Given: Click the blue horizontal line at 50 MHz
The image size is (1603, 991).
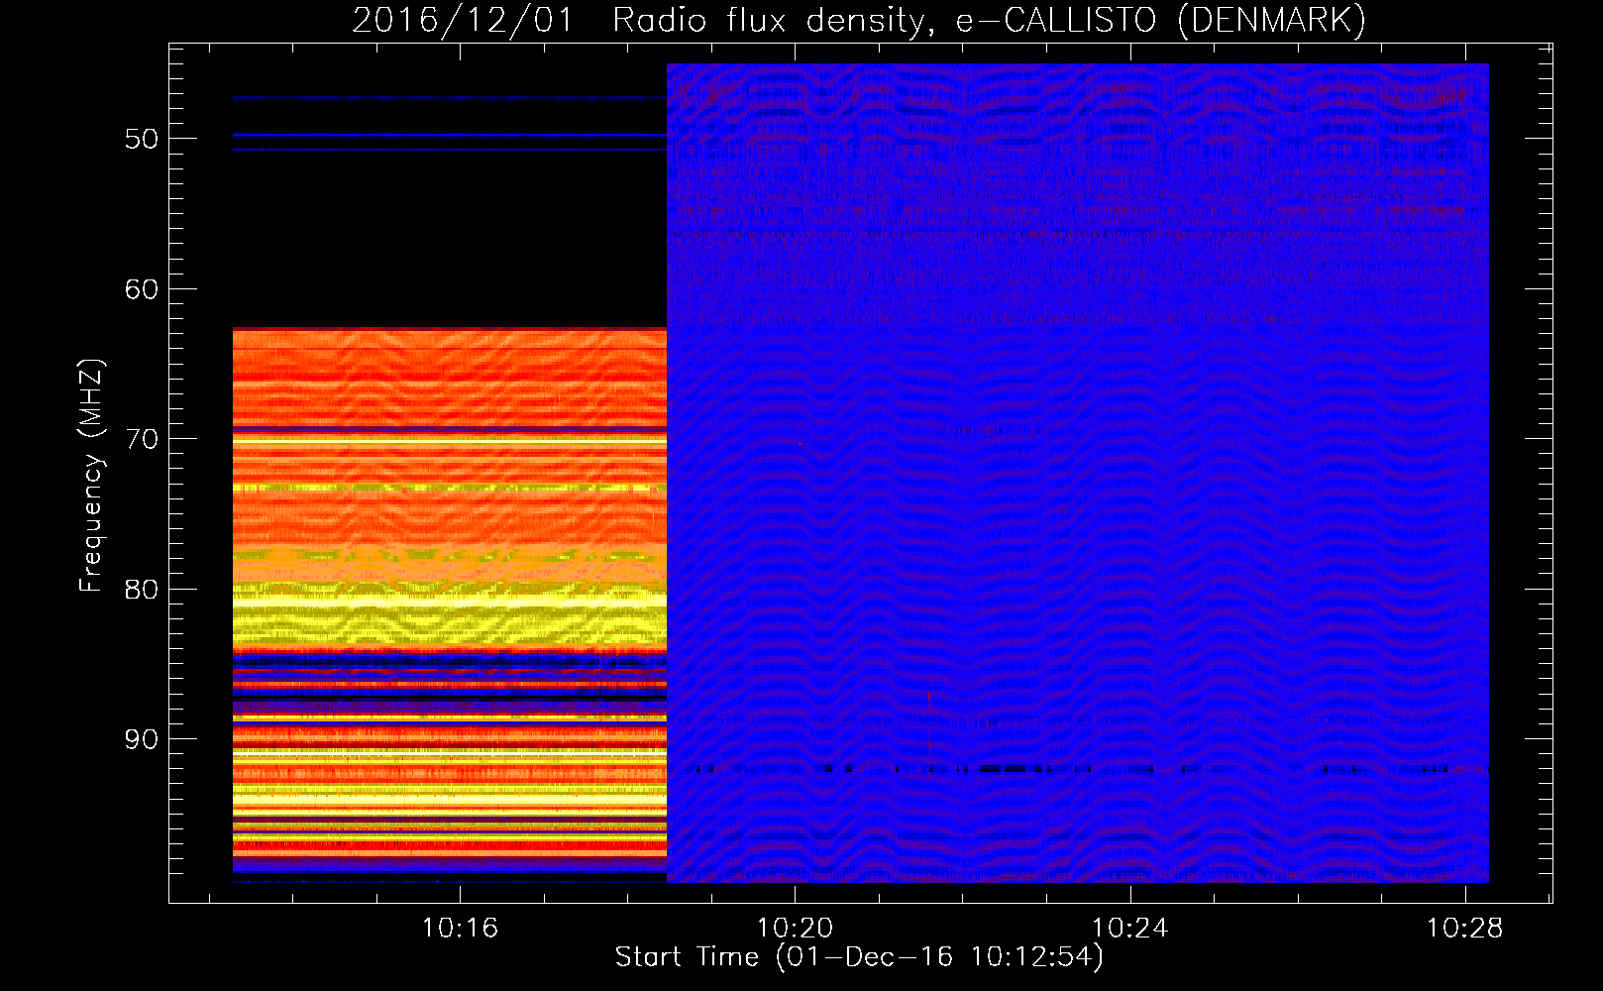Looking at the screenshot, I should (450, 135).
